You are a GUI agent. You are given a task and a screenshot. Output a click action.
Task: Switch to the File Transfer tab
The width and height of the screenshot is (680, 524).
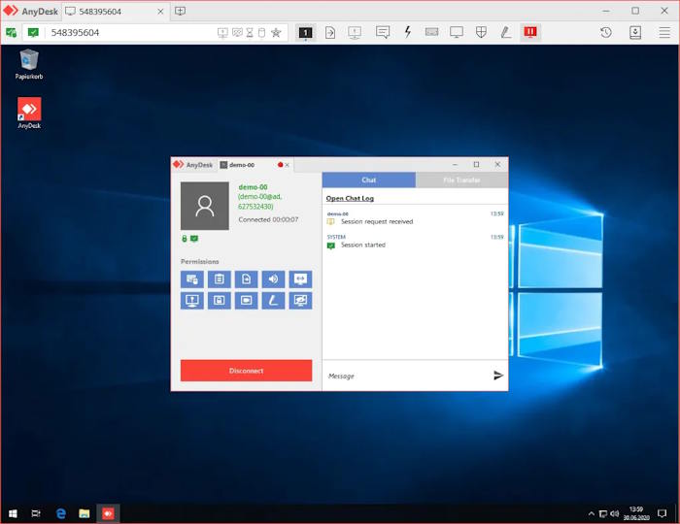pyautogui.click(x=461, y=180)
